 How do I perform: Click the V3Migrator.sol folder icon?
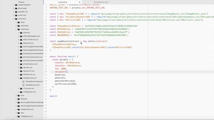tap(19, 116)
